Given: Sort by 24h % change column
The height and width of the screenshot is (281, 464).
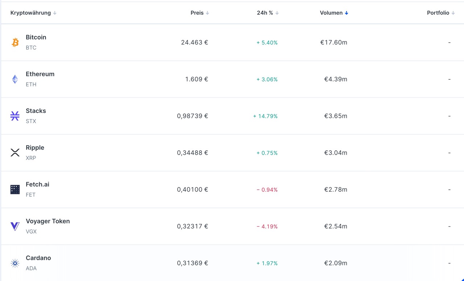Looking at the screenshot, I should (265, 13).
